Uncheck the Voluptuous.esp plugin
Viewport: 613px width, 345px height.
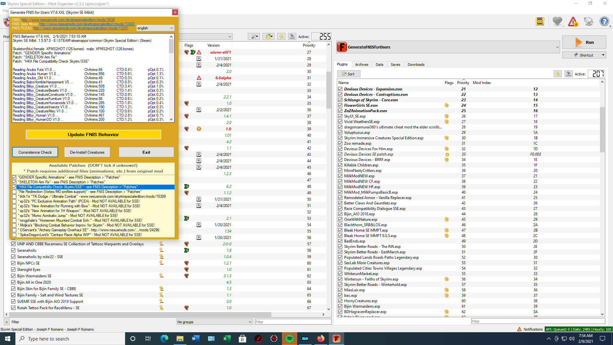coord(340,133)
